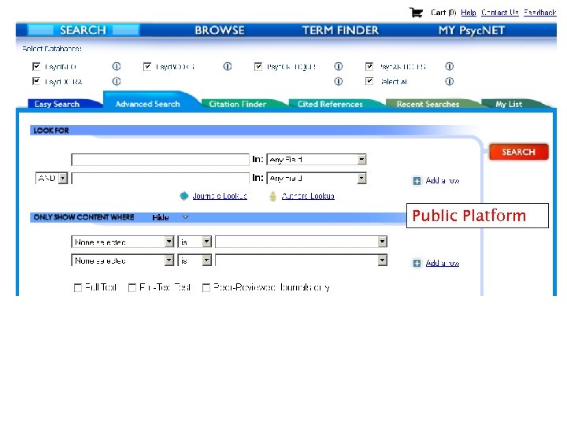Open first None selected filter dropdown
Image resolution: width=567 pixels, height=425 pixels.
(x=123, y=242)
